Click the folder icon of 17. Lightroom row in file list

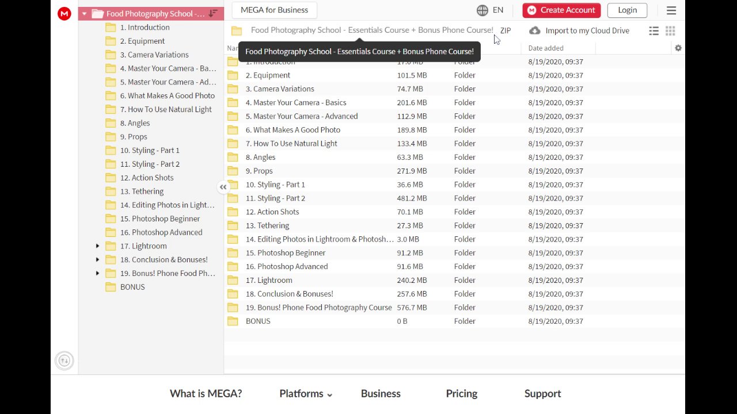coord(233,281)
